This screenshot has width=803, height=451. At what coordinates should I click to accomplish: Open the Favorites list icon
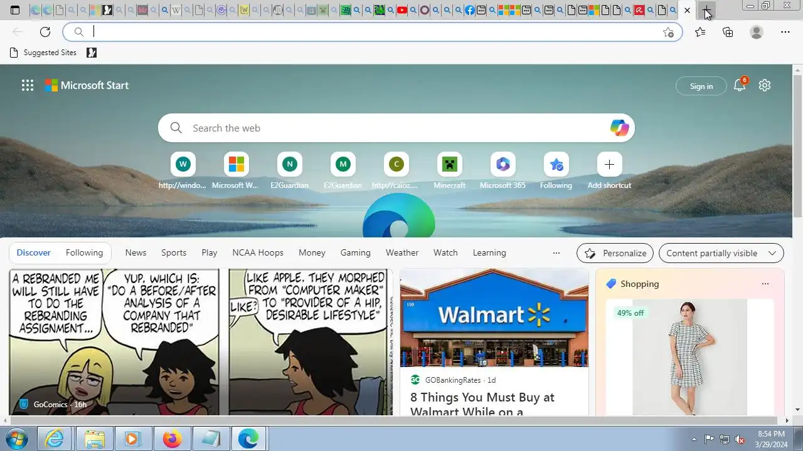pos(700,32)
